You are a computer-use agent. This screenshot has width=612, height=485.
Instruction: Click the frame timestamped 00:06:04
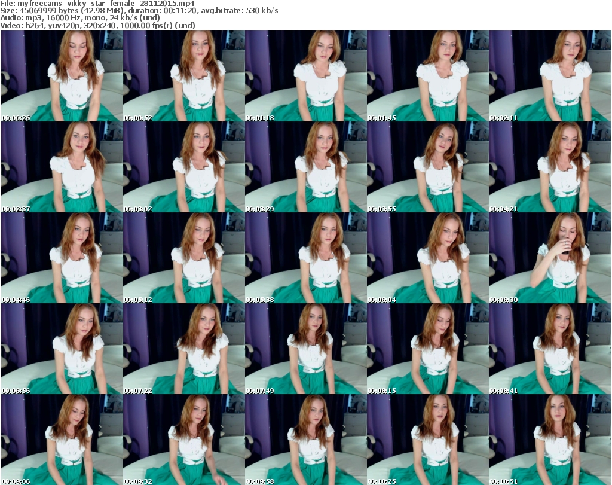(x=428, y=258)
